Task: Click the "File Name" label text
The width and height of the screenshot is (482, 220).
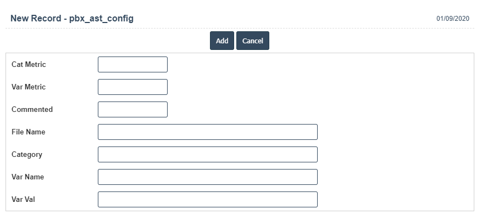Action: (29, 132)
